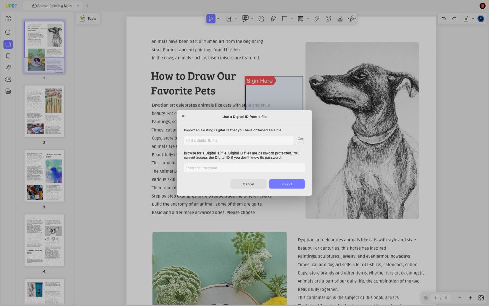This screenshot has width=489, height=306.
Task: Open the page 3 thumbnail
Action: pos(44,176)
